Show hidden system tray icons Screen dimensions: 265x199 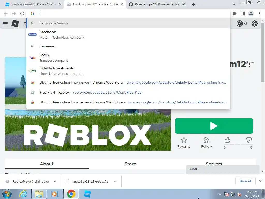(x=220, y=194)
